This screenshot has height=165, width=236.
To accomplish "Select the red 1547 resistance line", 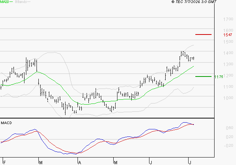I will pyautogui.click(x=203, y=34).
